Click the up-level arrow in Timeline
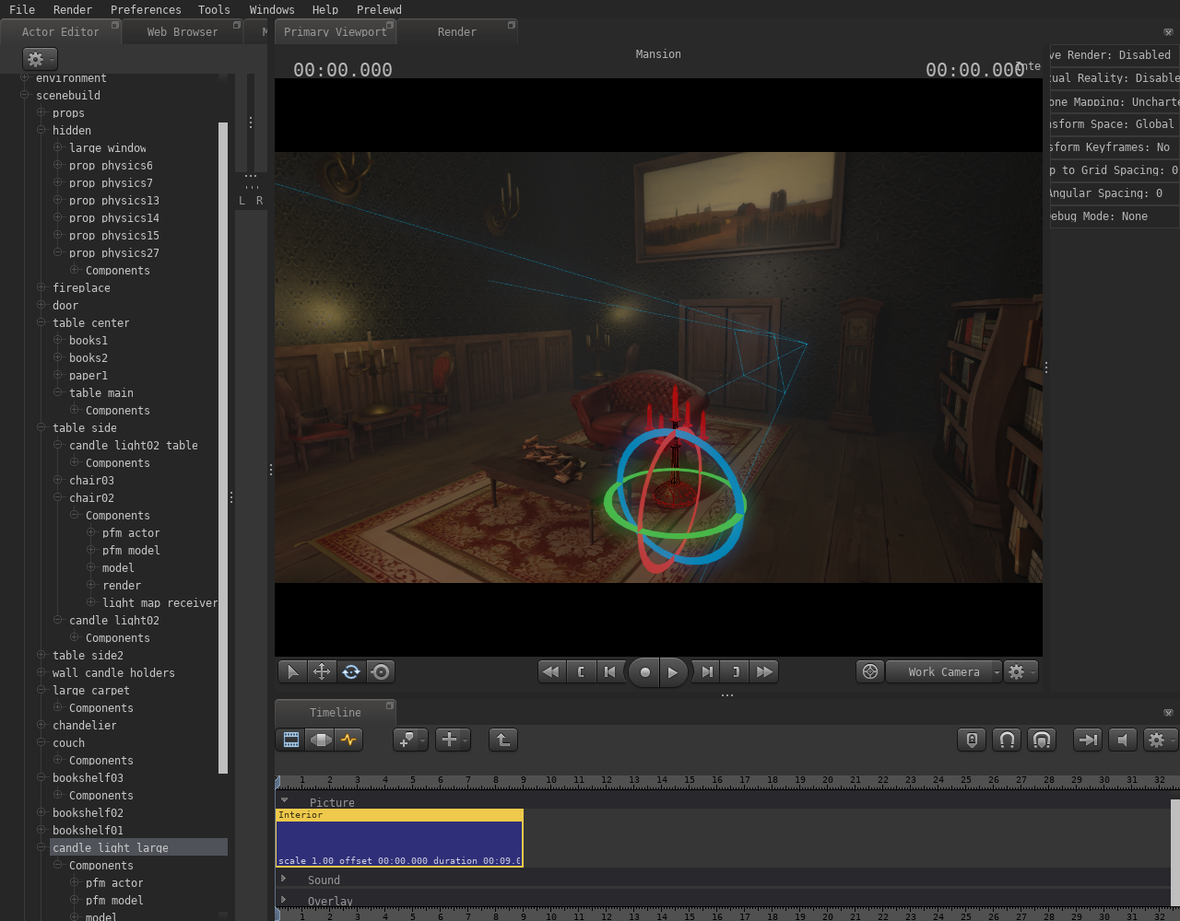The width and height of the screenshot is (1180, 921). [x=503, y=740]
